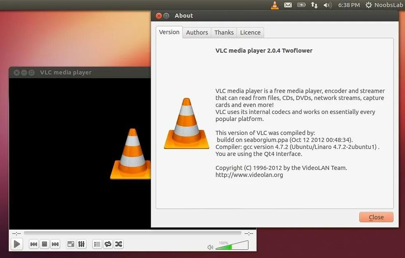Click the Close button in About dialog
405x258 pixels.
tap(376, 217)
